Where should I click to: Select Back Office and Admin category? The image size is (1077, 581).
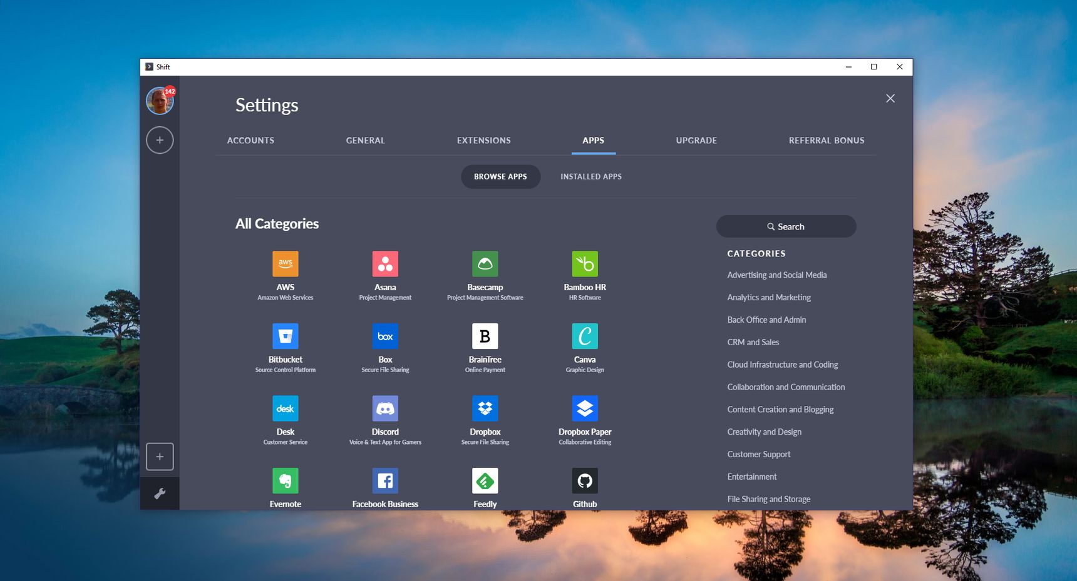[x=766, y=320]
